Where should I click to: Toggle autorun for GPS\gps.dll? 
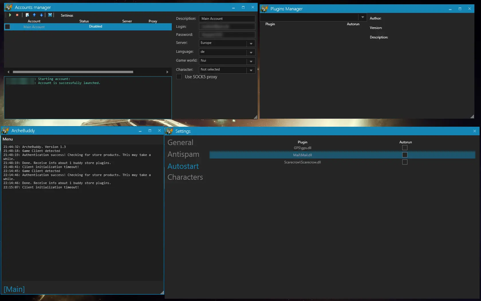[405, 148]
